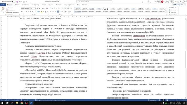
Task: Open File Explorer from the taskbar
Action: [17, 103]
